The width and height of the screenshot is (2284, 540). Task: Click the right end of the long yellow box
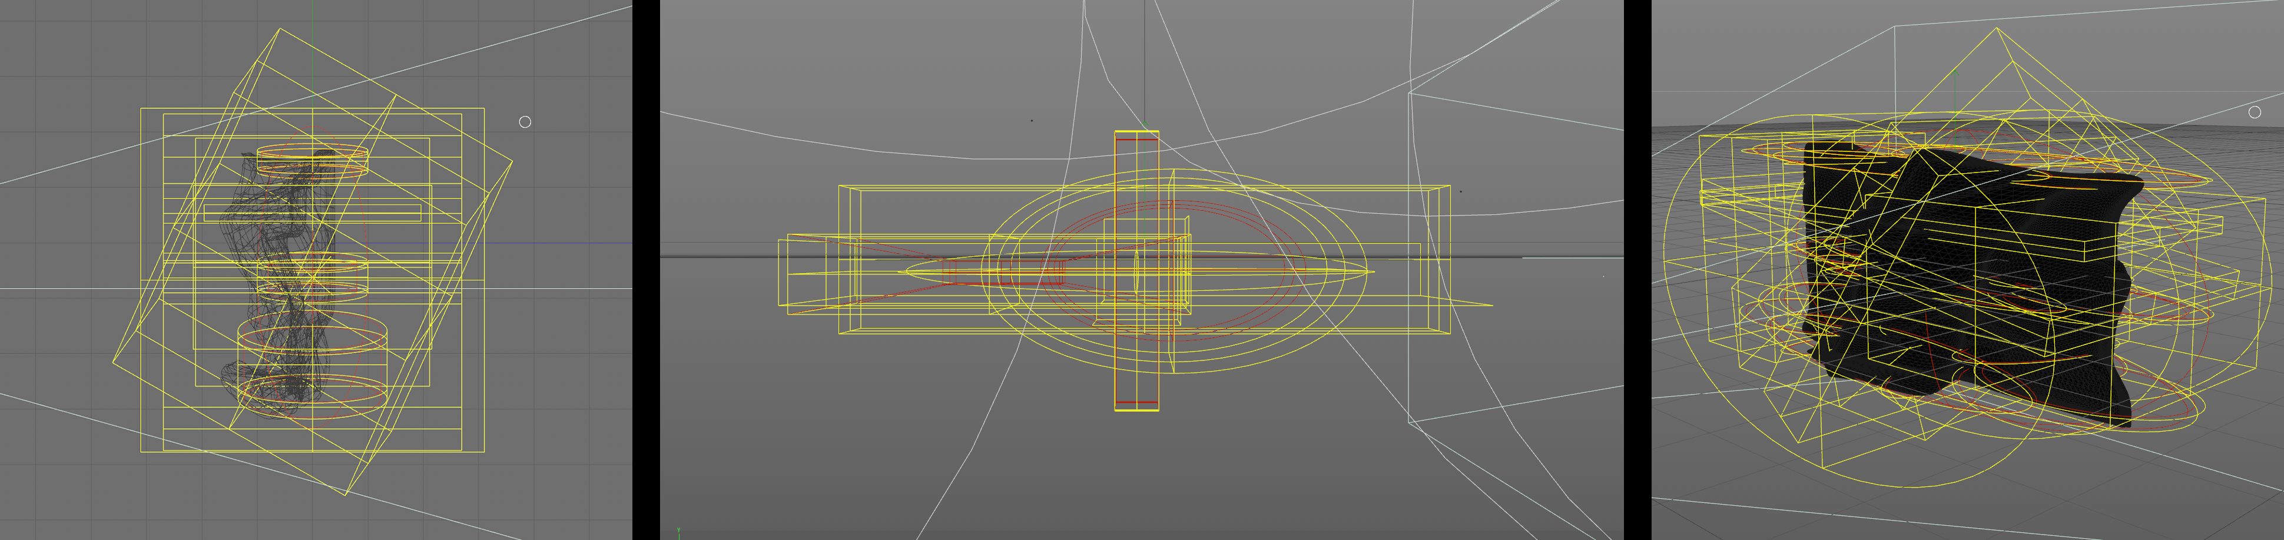(1449, 259)
